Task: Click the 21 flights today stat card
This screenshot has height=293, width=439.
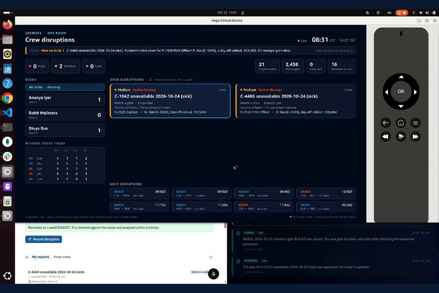Action: tap(267, 66)
